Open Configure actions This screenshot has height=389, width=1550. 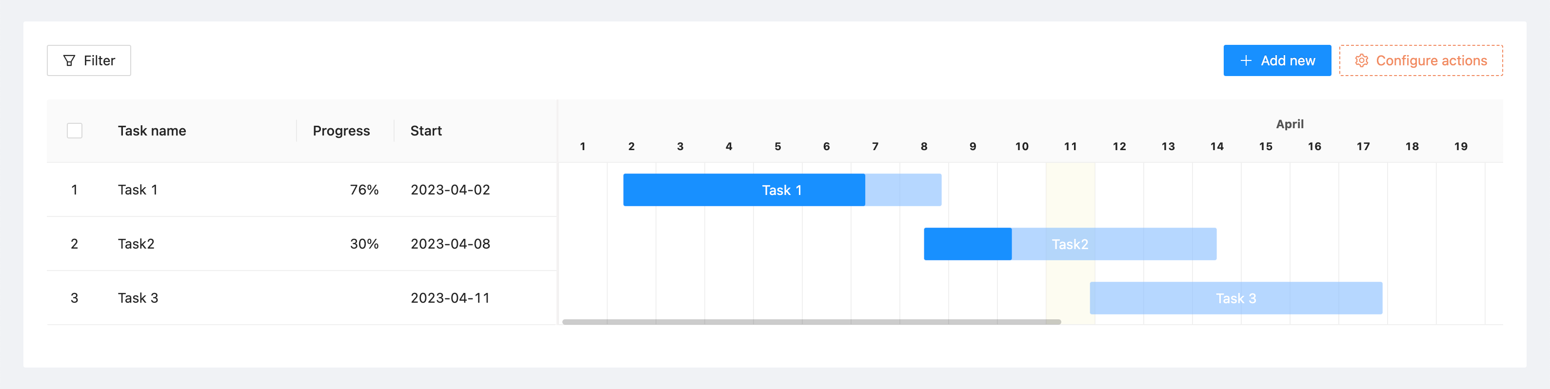point(1421,61)
